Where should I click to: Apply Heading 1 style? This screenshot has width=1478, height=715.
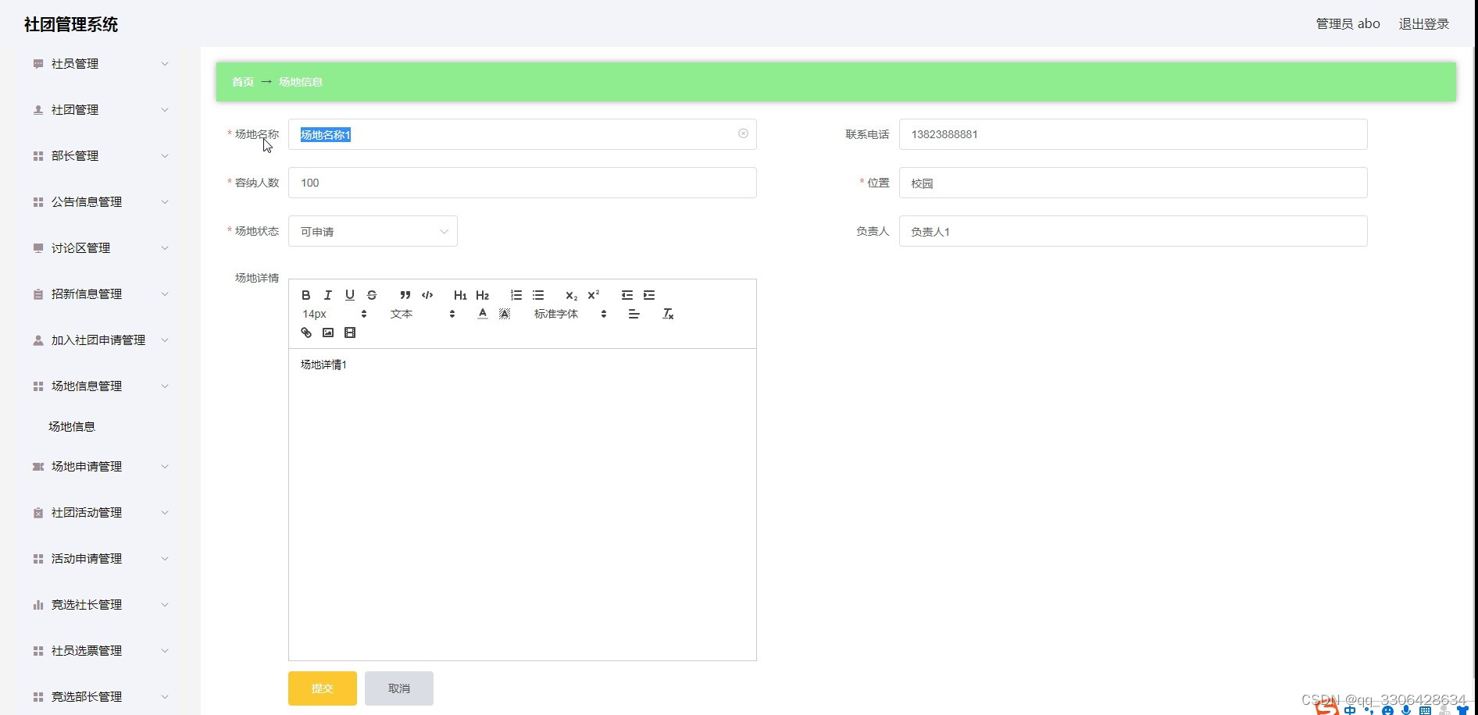pos(460,295)
